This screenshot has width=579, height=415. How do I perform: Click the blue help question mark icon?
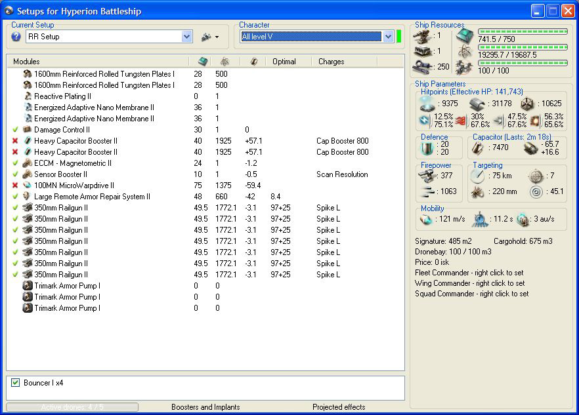pyautogui.click(x=16, y=37)
